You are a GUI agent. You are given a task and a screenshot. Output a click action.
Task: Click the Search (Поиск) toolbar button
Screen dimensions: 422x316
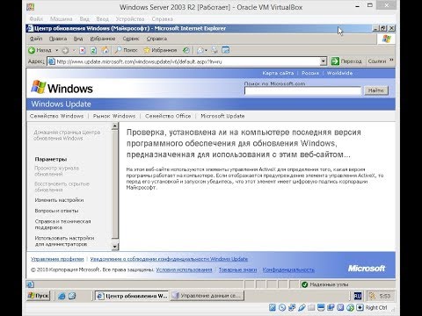point(126,50)
